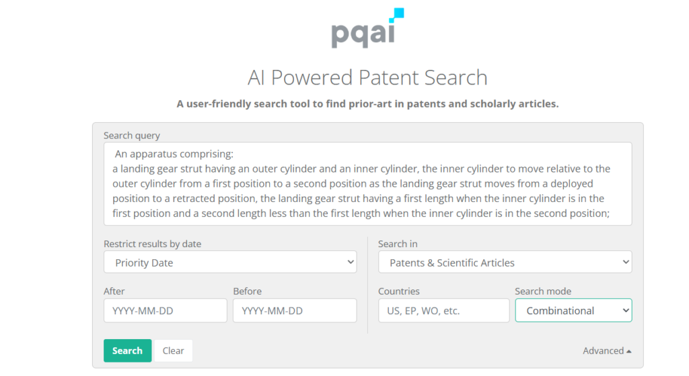Click the user-friendly search tool tagline
The image size is (689, 376).
point(367,104)
